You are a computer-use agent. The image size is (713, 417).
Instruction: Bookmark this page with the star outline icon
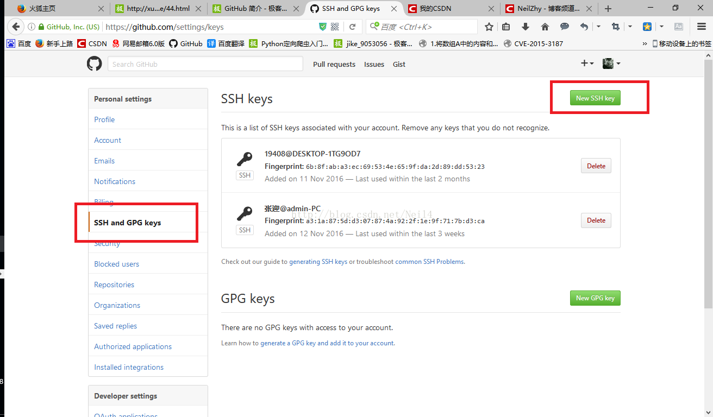(489, 27)
